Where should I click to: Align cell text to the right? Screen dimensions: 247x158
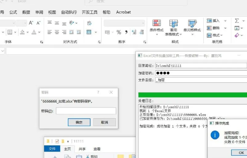click(64, 32)
